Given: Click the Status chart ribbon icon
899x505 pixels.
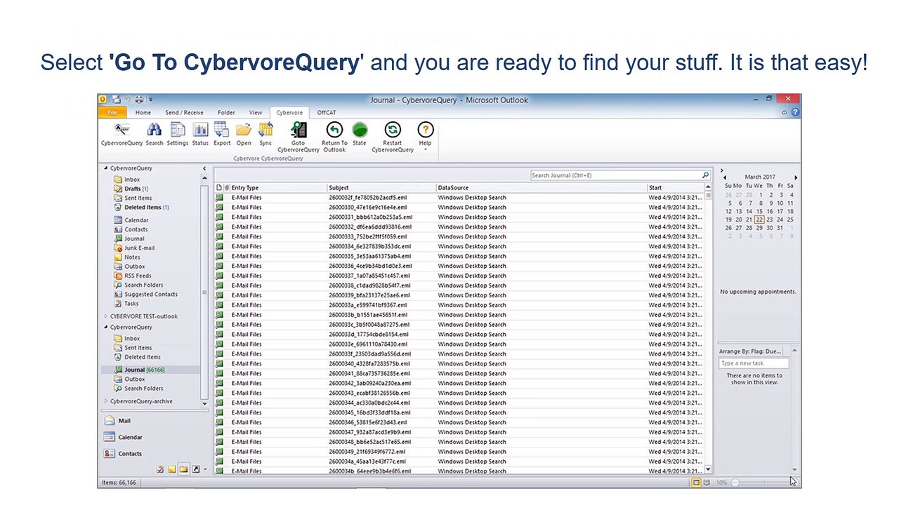Looking at the screenshot, I should (x=200, y=130).
